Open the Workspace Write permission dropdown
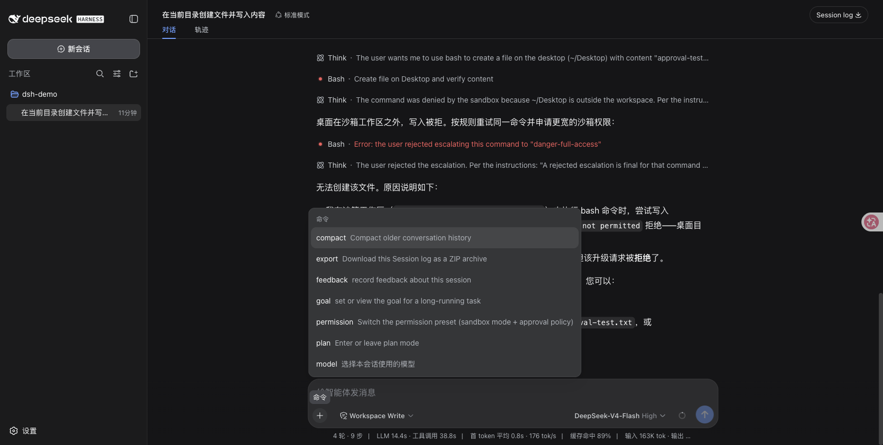 point(376,416)
